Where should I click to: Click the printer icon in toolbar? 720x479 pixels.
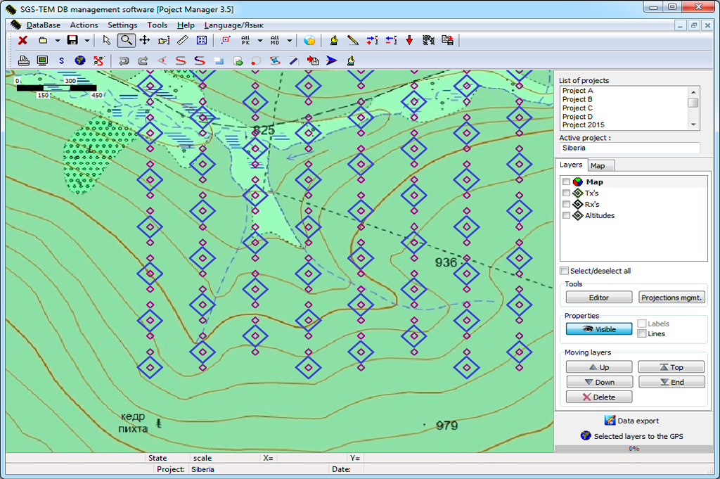click(x=23, y=60)
